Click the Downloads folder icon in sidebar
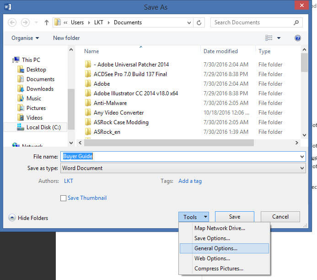317x280 pixels. (x=21, y=89)
